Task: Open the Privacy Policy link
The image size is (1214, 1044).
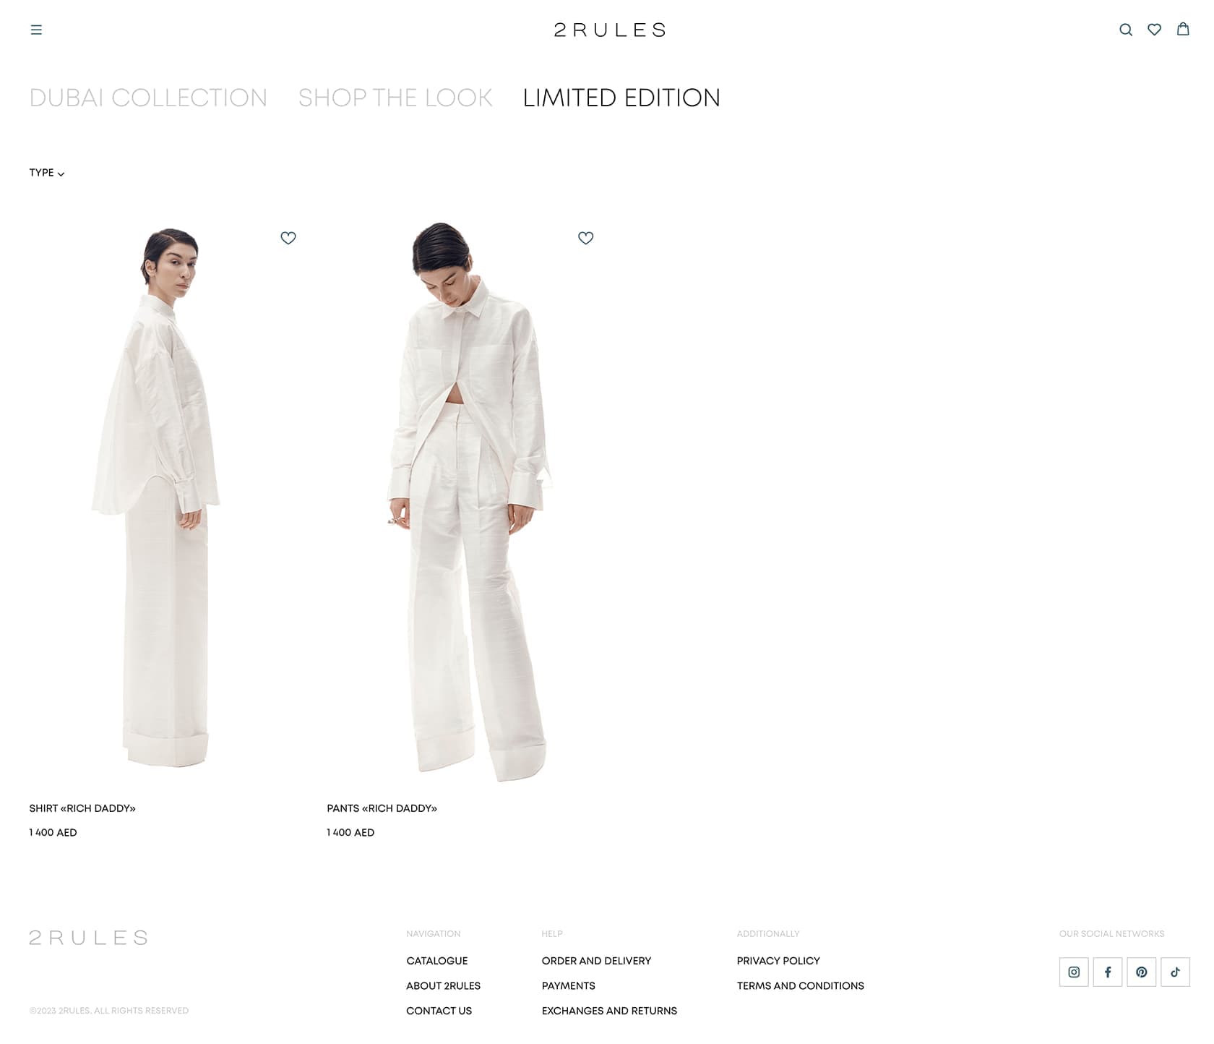Action: (778, 961)
